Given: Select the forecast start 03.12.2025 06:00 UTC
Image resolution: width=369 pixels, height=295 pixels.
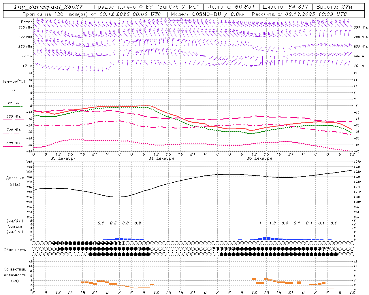Looking at the screenshot, I should tap(130, 14).
